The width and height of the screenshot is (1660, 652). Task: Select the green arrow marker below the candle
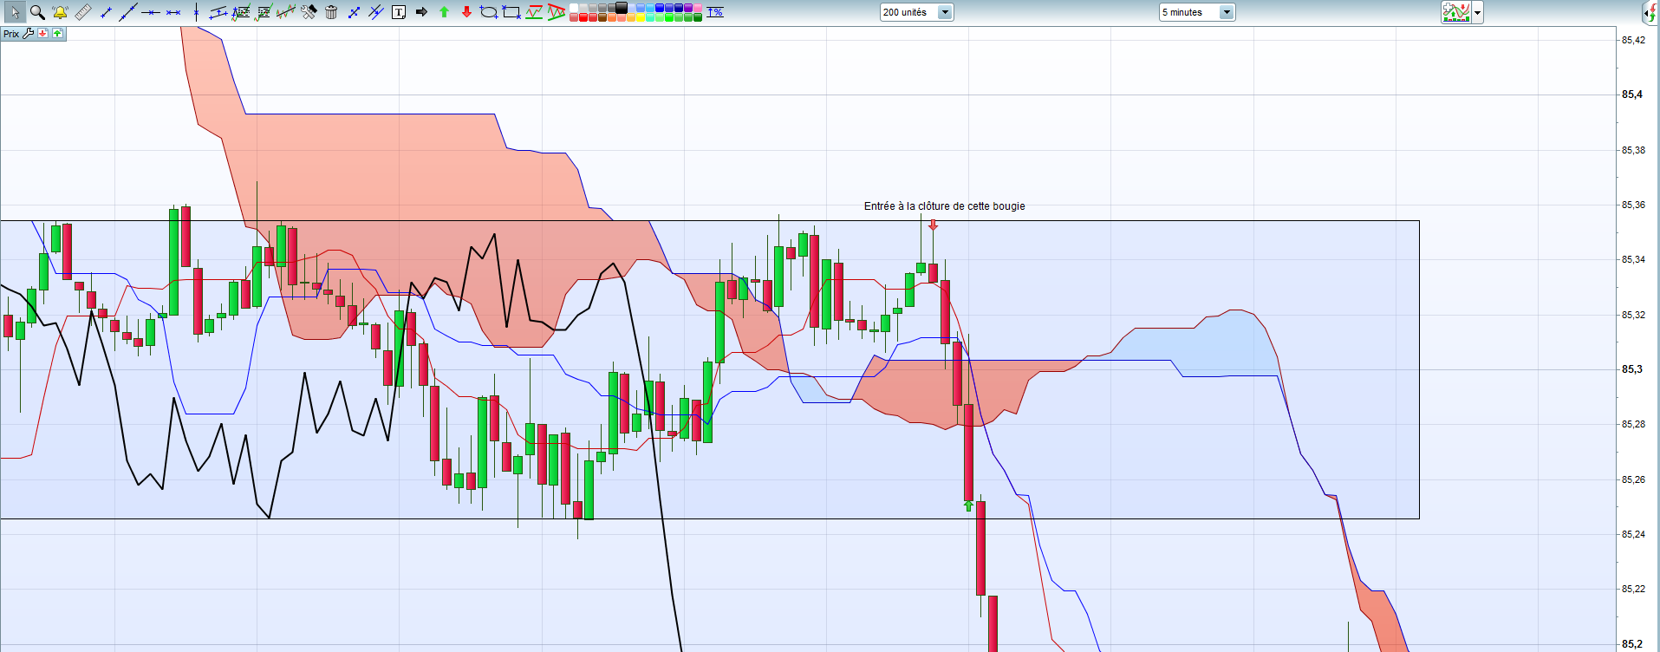click(x=968, y=505)
